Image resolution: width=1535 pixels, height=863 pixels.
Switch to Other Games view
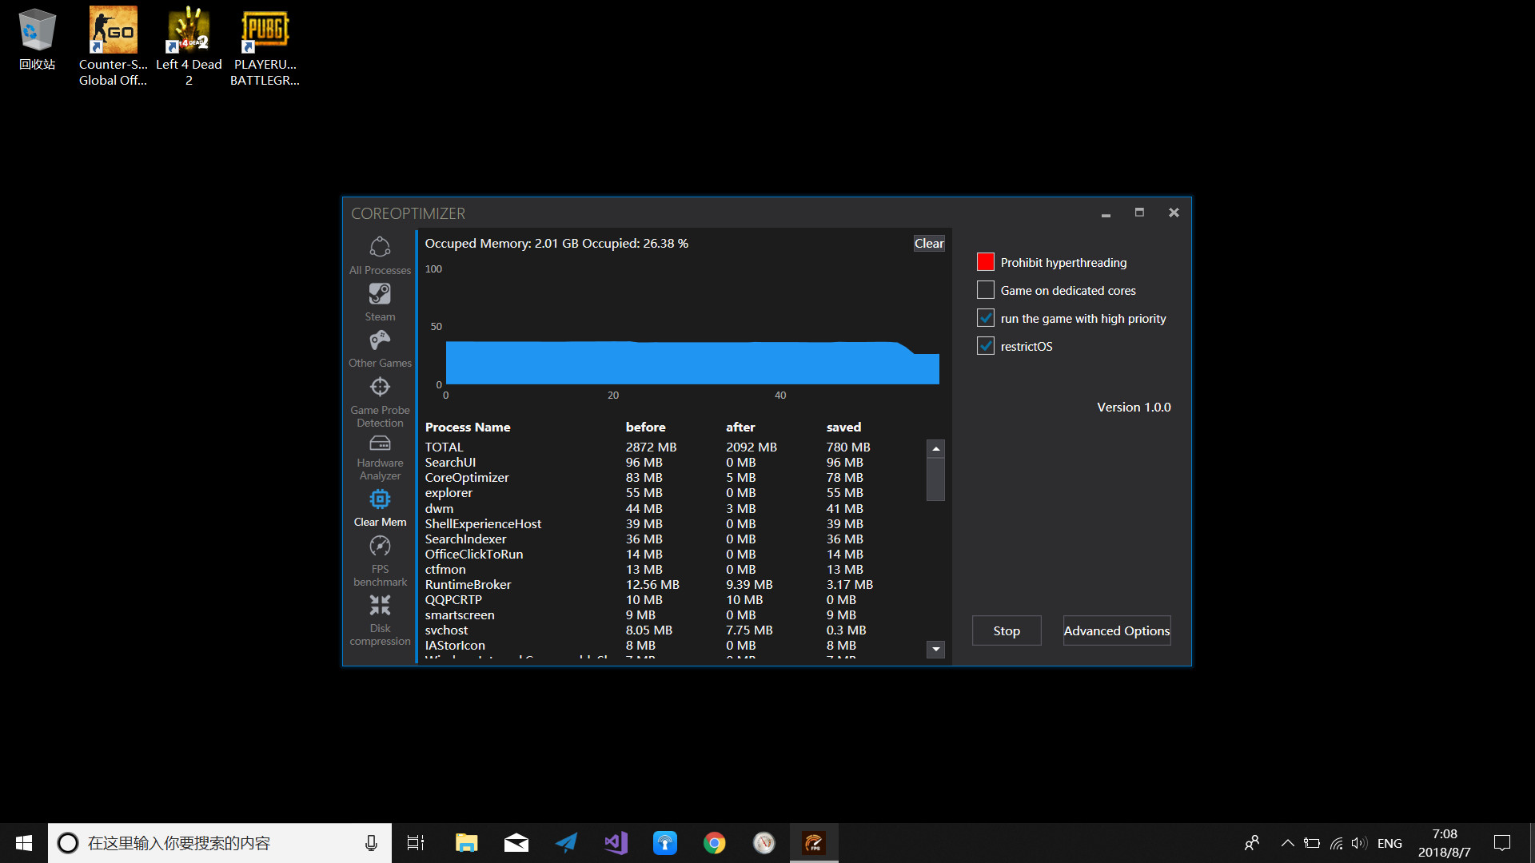tap(380, 348)
